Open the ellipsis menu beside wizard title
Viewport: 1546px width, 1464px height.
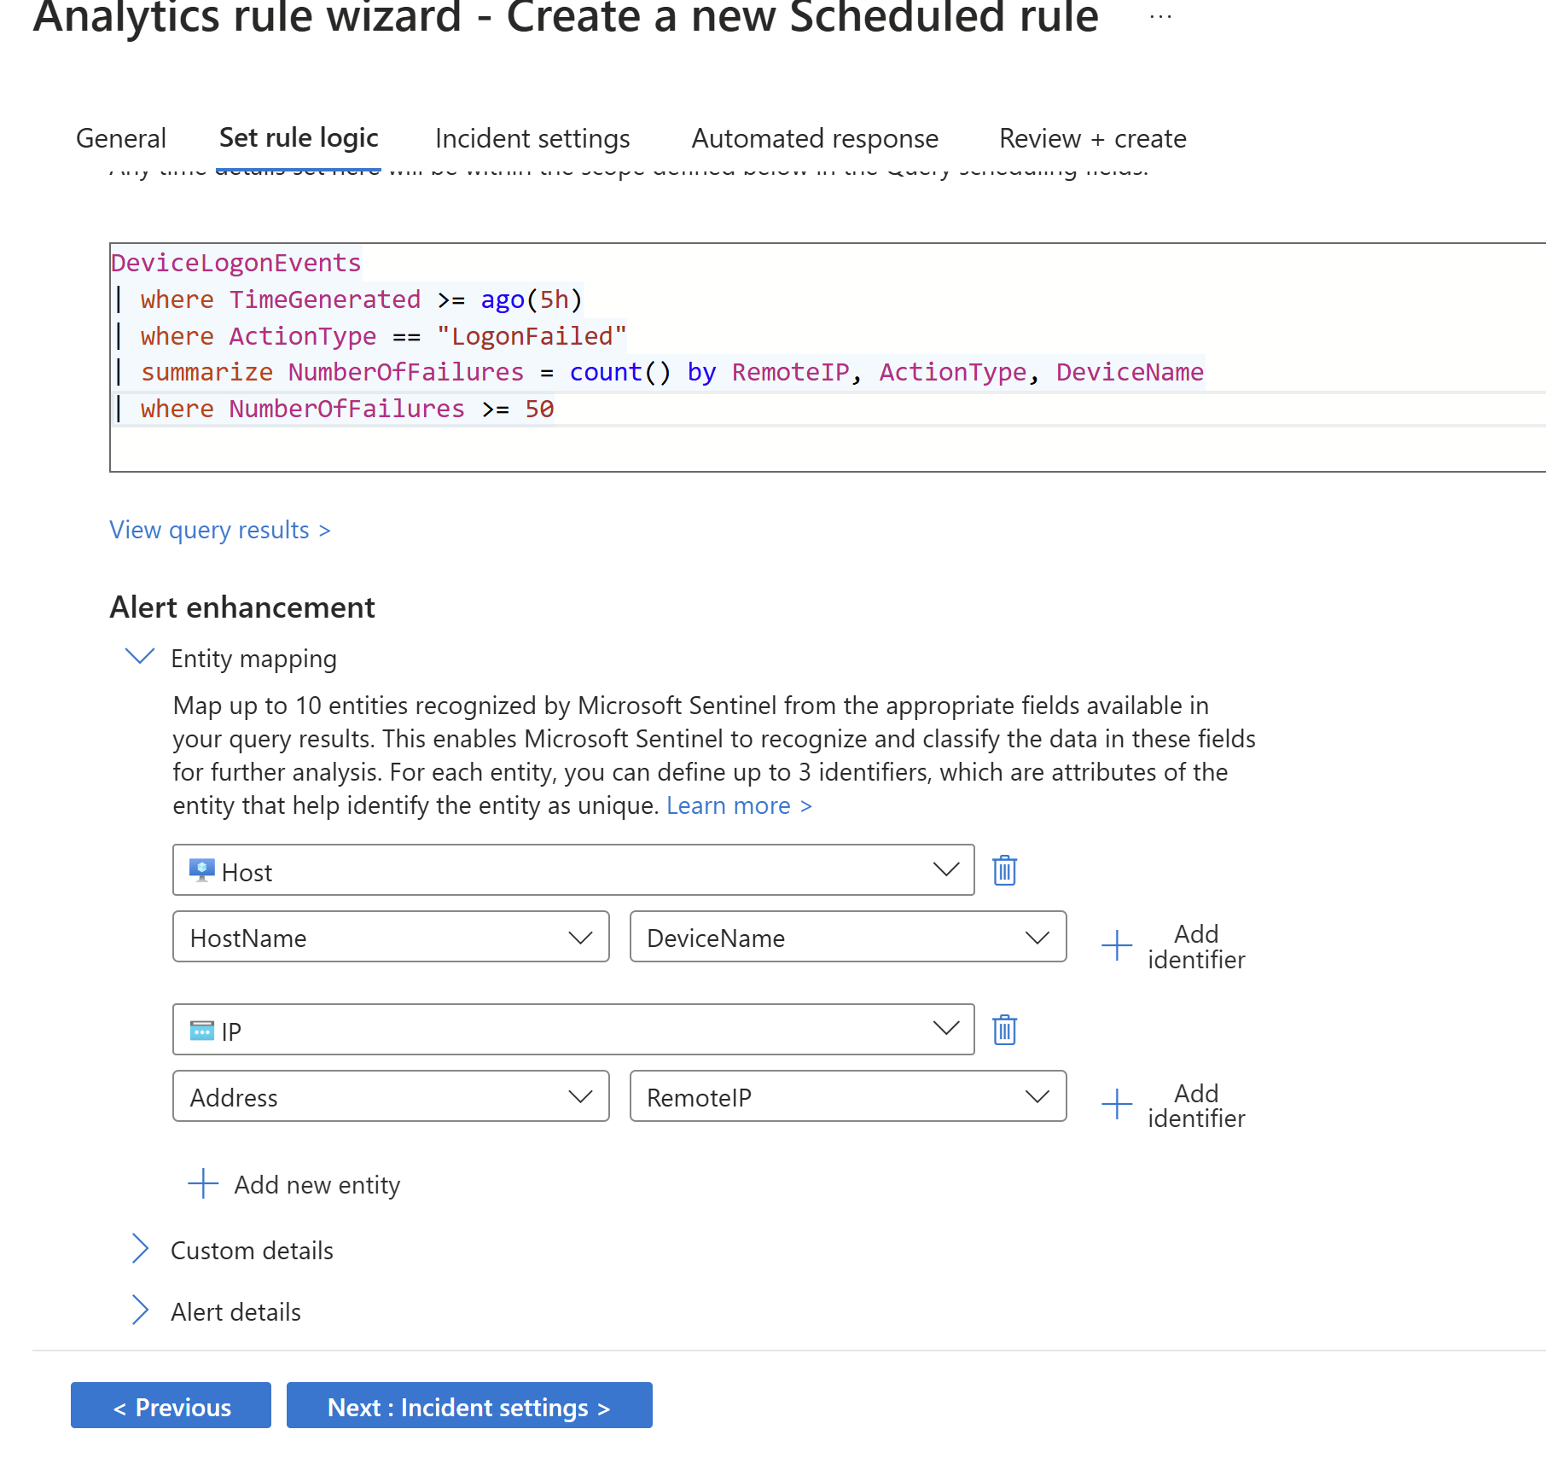(1160, 17)
